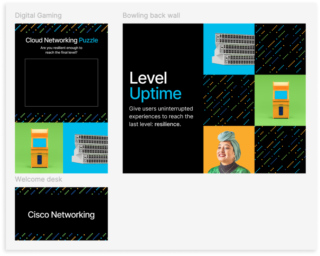Click the blue tile behind the switch stack
The width and height of the screenshot is (320, 256).
211,68
